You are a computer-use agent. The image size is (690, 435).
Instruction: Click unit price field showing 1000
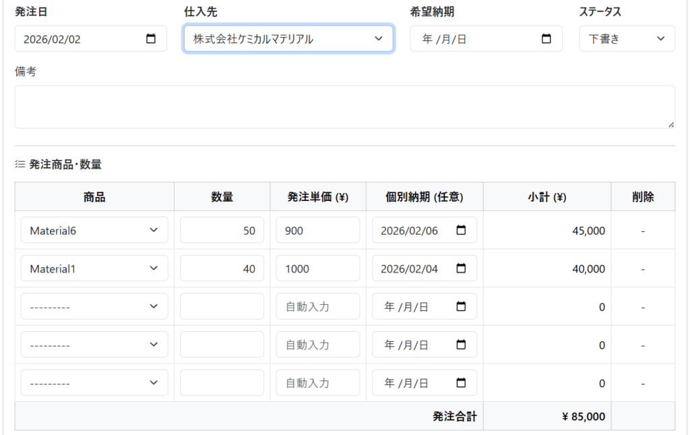click(x=317, y=268)
